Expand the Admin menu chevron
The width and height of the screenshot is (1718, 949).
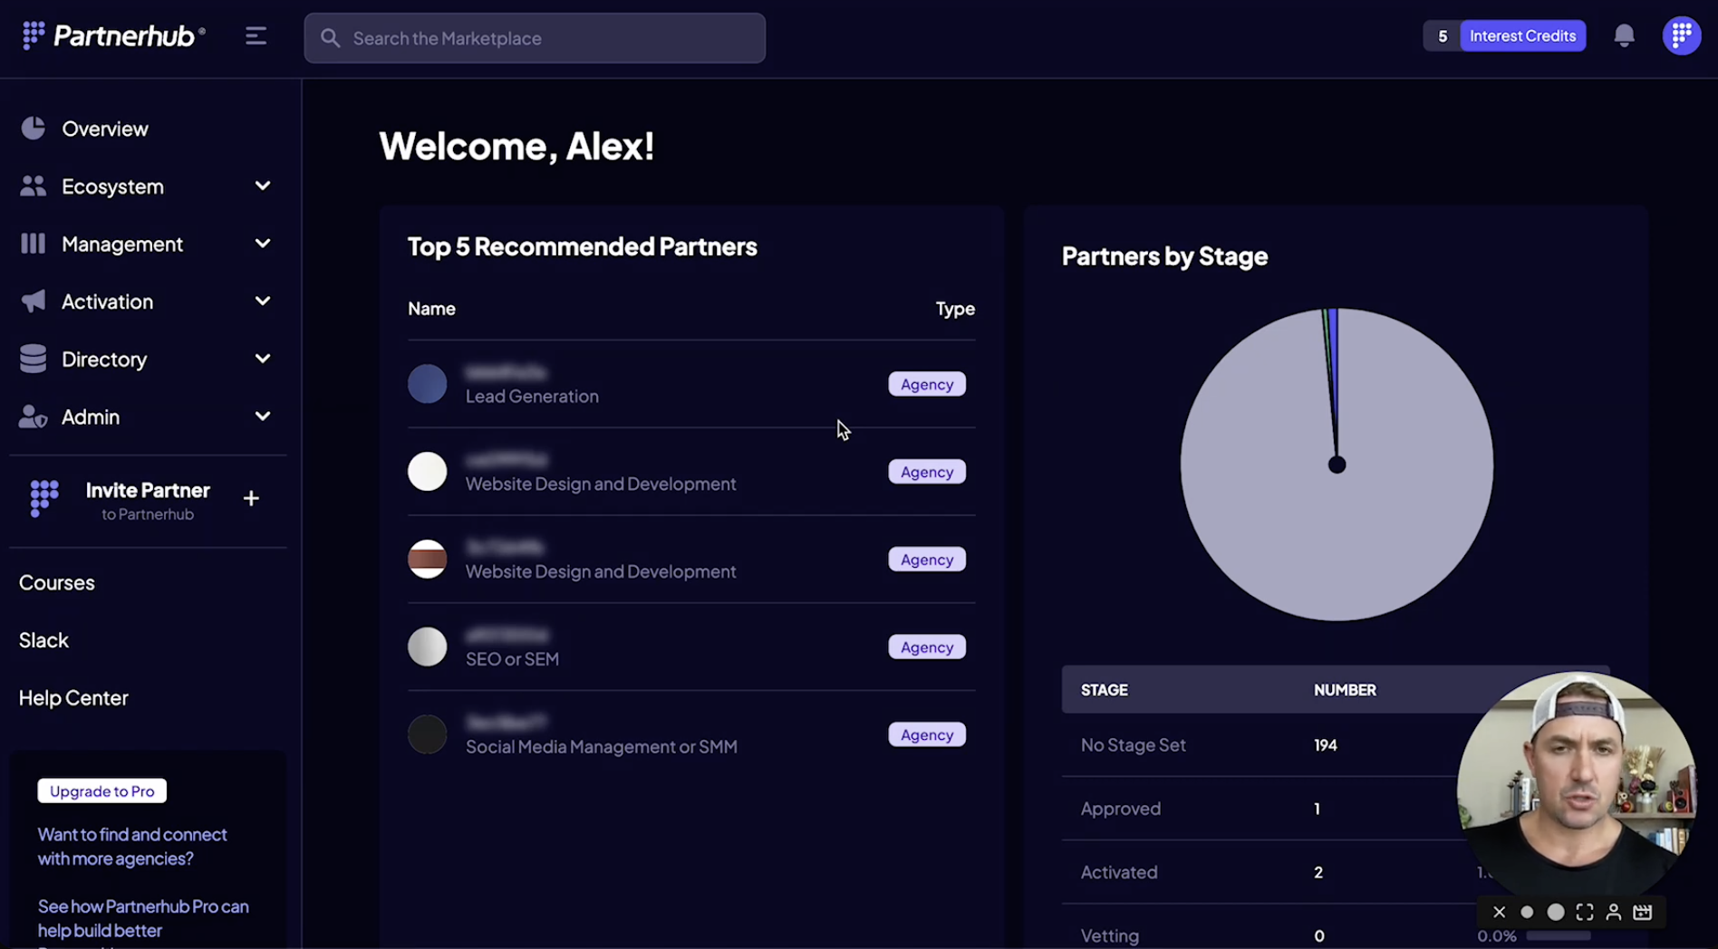coord(263,417)
